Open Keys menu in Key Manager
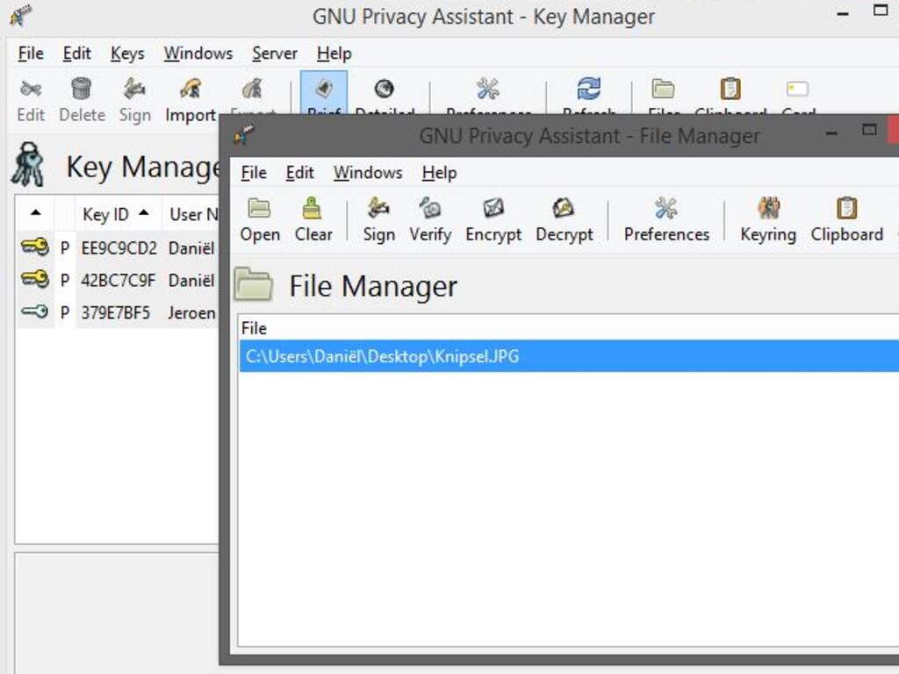Viewport: 899px width, 674px height. [x=127, y=54]
